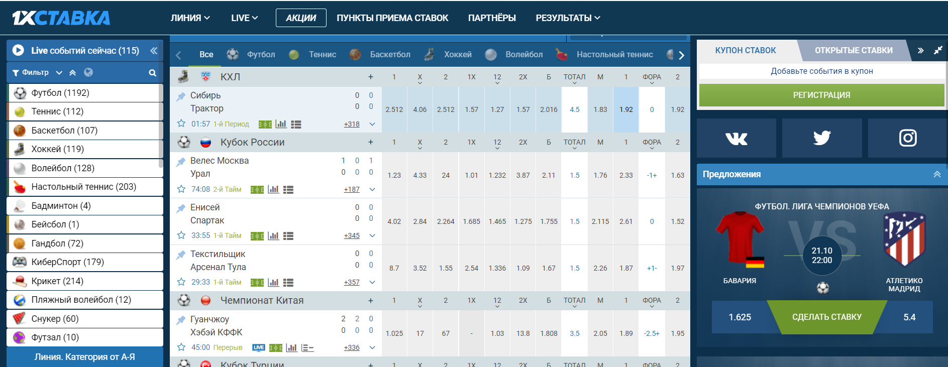This screenshot has height=367, width=948.
Task: Open Настольный теннис (203) in sidebar
Action: [x=84, y=187]
